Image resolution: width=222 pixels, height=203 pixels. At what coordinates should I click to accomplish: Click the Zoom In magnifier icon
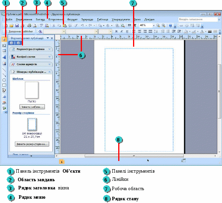[x=163, y=25]
